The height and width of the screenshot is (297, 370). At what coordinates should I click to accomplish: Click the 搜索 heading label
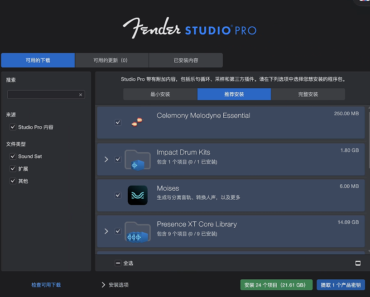tap(11, 80)
